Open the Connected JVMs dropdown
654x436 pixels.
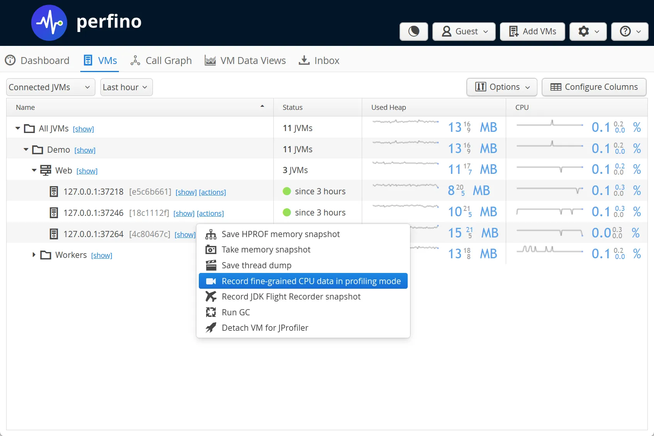click(x=50, y=87)
